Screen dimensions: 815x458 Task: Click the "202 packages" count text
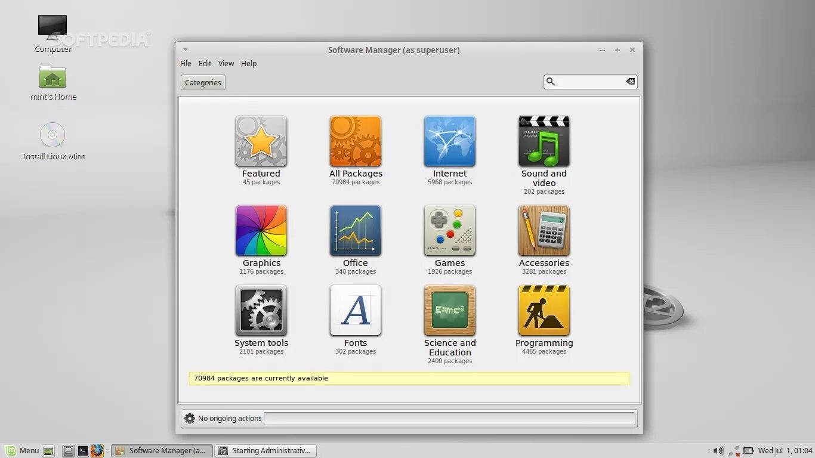pyautogui.click(x=544, y=192)
